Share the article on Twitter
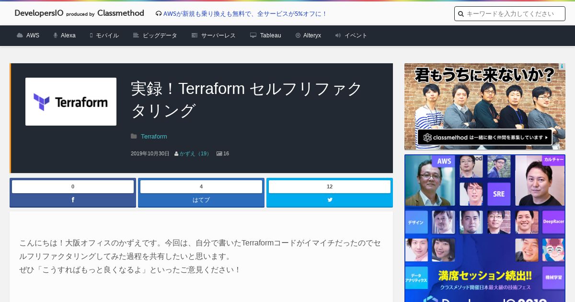Screen dimensions: 575x302 pos(330,200)
